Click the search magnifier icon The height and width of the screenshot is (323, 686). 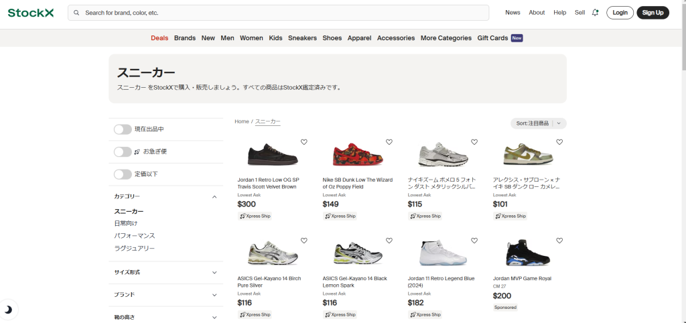coord(76,13)
